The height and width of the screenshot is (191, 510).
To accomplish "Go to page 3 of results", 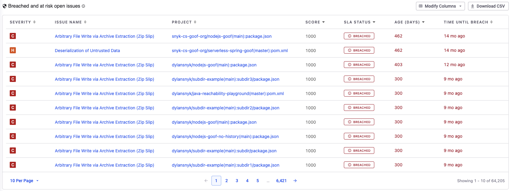I will [237, 181].
